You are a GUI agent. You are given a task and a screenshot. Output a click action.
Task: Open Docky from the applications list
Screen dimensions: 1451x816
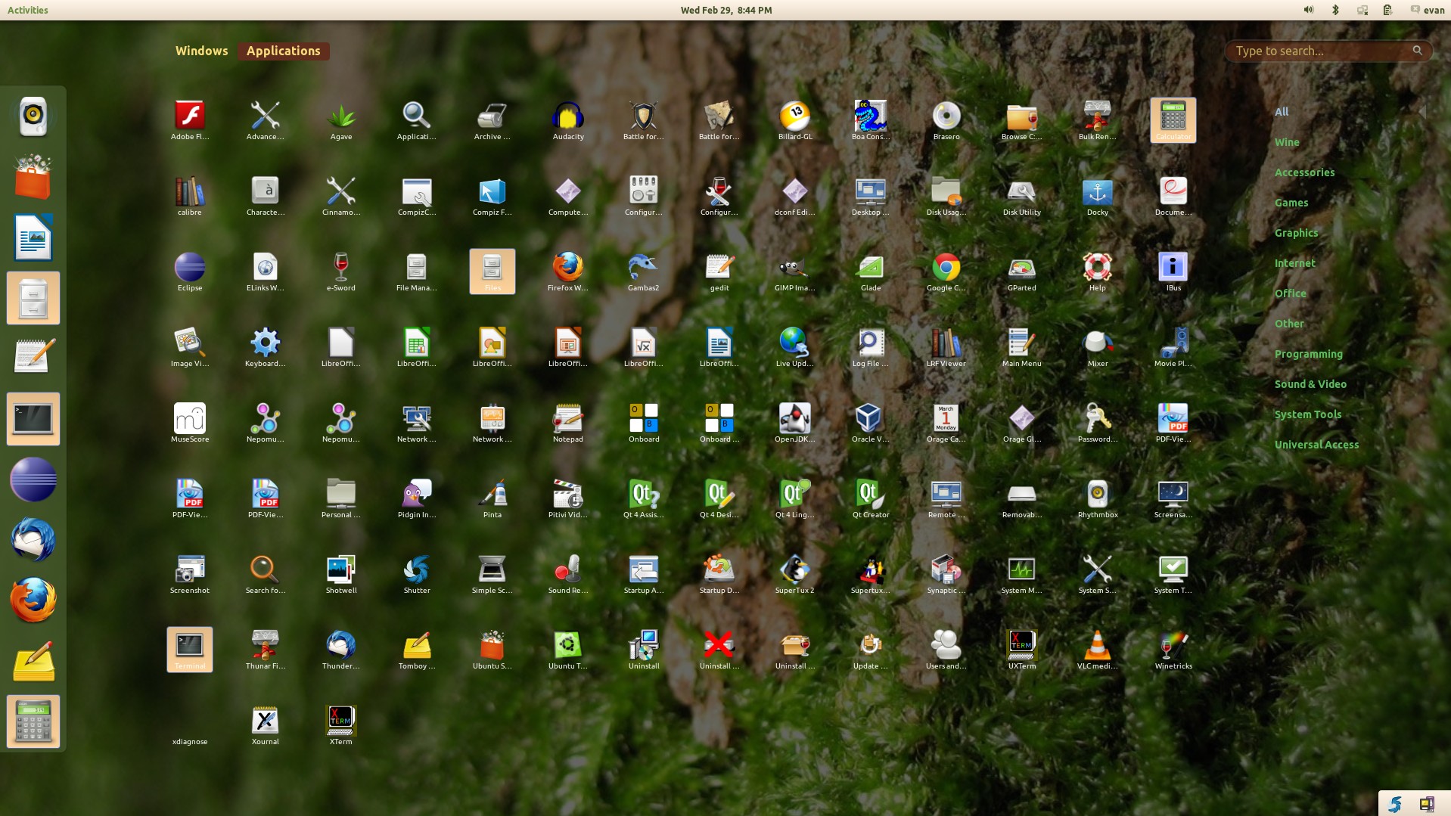coord(1098,196)
